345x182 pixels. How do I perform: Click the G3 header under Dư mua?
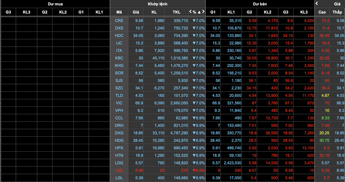tap(8, 12)
